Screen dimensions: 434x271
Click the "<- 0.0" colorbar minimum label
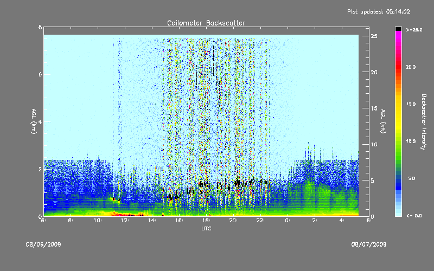pos(414,216)
